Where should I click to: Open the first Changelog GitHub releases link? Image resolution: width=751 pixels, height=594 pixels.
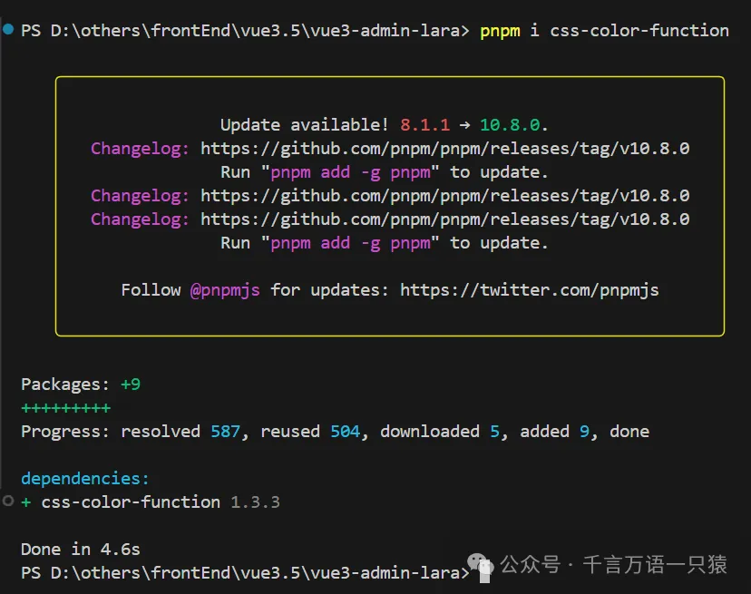444,149
